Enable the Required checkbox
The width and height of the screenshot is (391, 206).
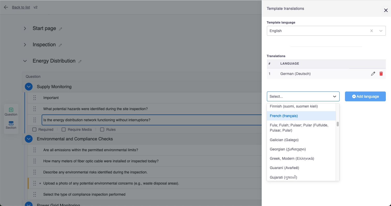tap(34, 129)
